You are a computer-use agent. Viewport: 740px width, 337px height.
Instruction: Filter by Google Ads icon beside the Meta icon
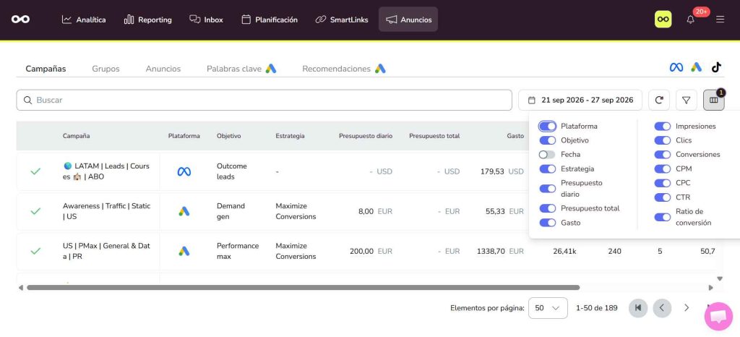(696, 67)
